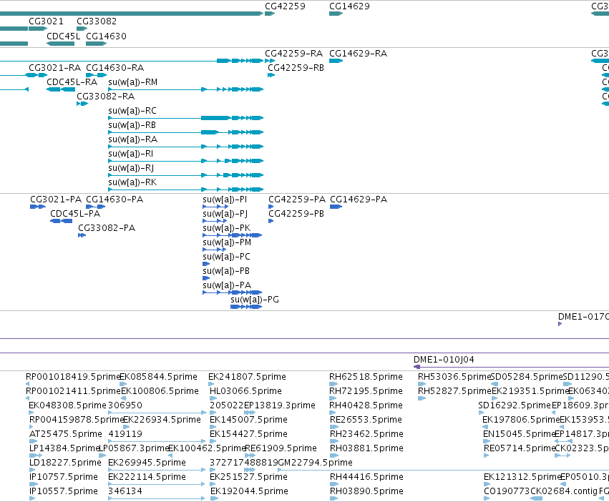Click transcript CG3021-RA

pos(55,67)
